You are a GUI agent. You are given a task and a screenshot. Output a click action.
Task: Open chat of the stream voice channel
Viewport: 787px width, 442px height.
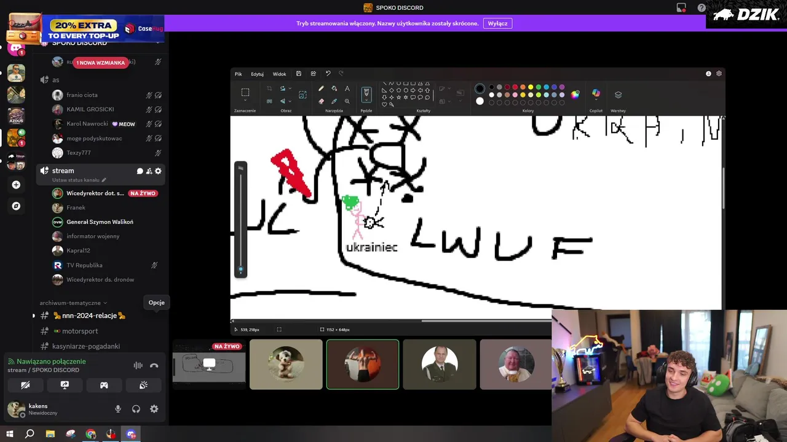(140, 171)
